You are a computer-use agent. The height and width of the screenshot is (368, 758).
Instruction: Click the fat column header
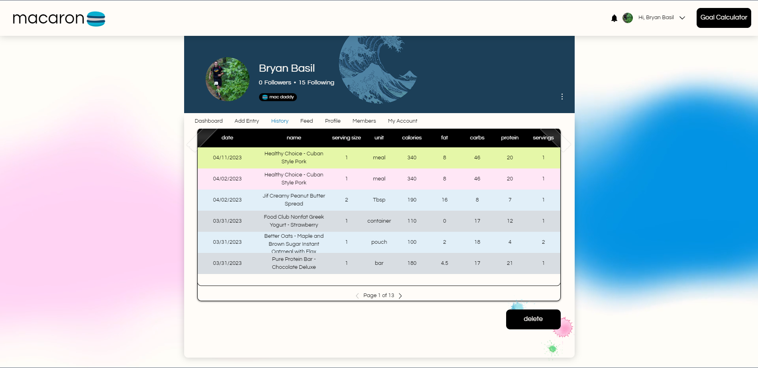444,138
